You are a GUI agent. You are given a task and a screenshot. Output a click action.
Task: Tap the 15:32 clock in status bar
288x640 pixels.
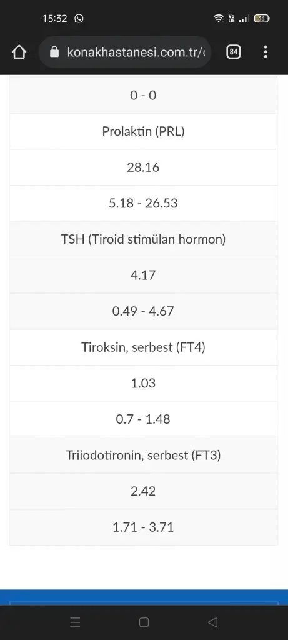54,18
